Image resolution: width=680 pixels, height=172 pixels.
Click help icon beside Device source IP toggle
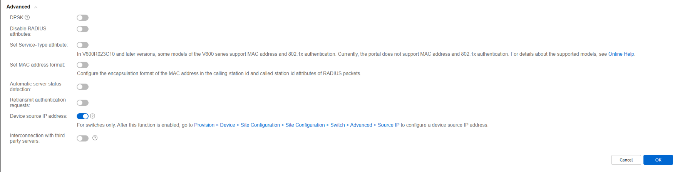[92, 116]
